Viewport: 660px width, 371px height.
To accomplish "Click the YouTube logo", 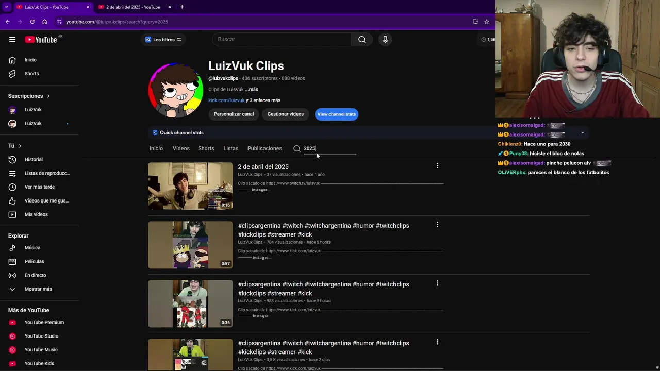I will coord(41,40).
